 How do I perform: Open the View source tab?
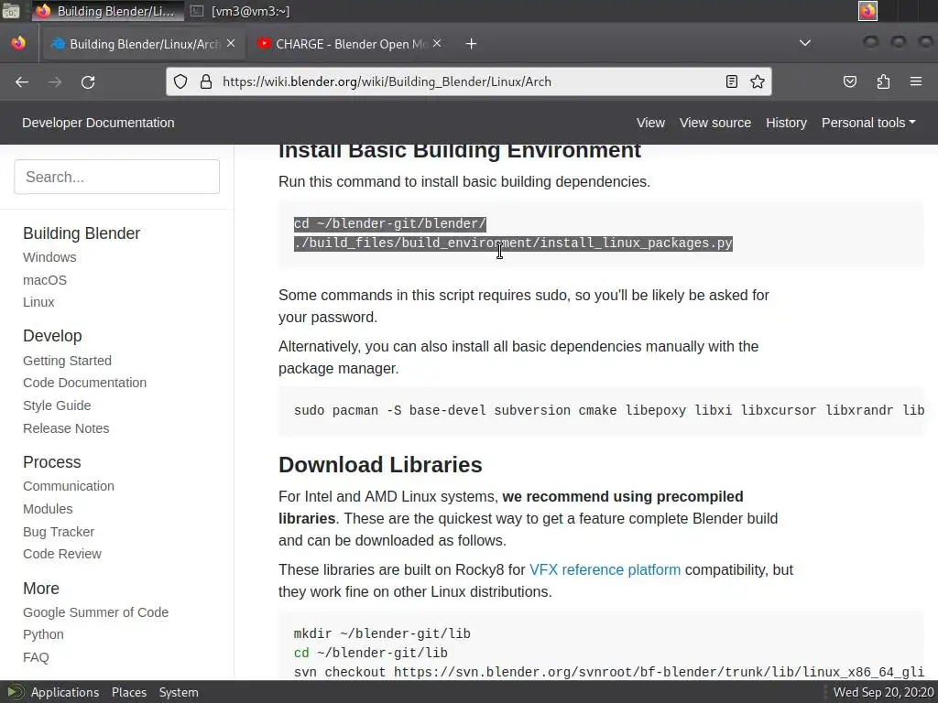714,123
